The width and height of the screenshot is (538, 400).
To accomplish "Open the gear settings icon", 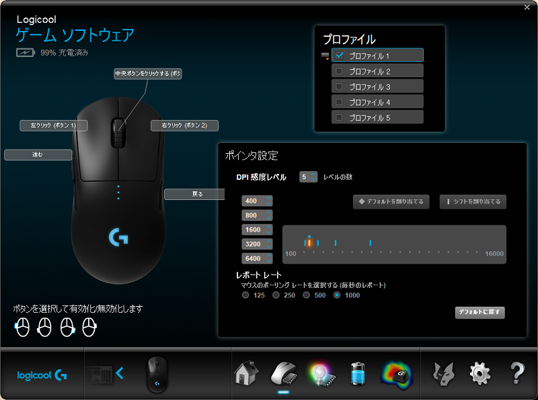I will point(479,374).
